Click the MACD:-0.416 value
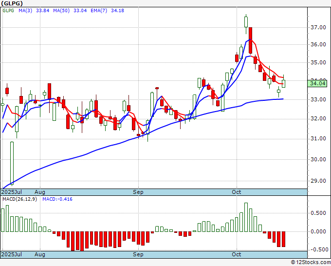 tap(57, 199)
